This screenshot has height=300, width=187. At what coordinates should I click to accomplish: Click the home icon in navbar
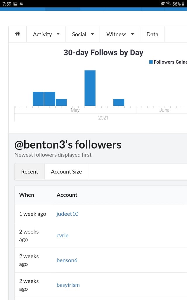pos(18,34)
